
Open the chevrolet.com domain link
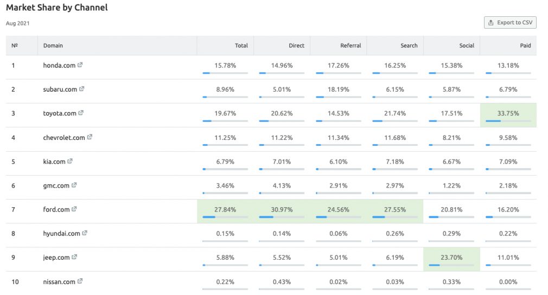pyautogui.click(x=64, y=138)
